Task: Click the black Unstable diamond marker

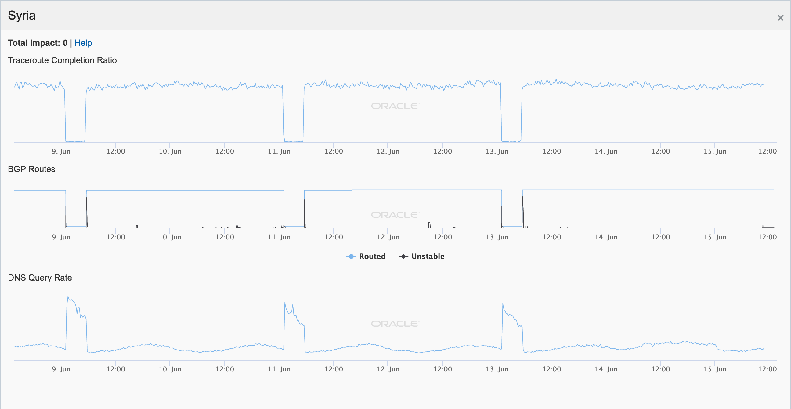Action: coord(403,257)
